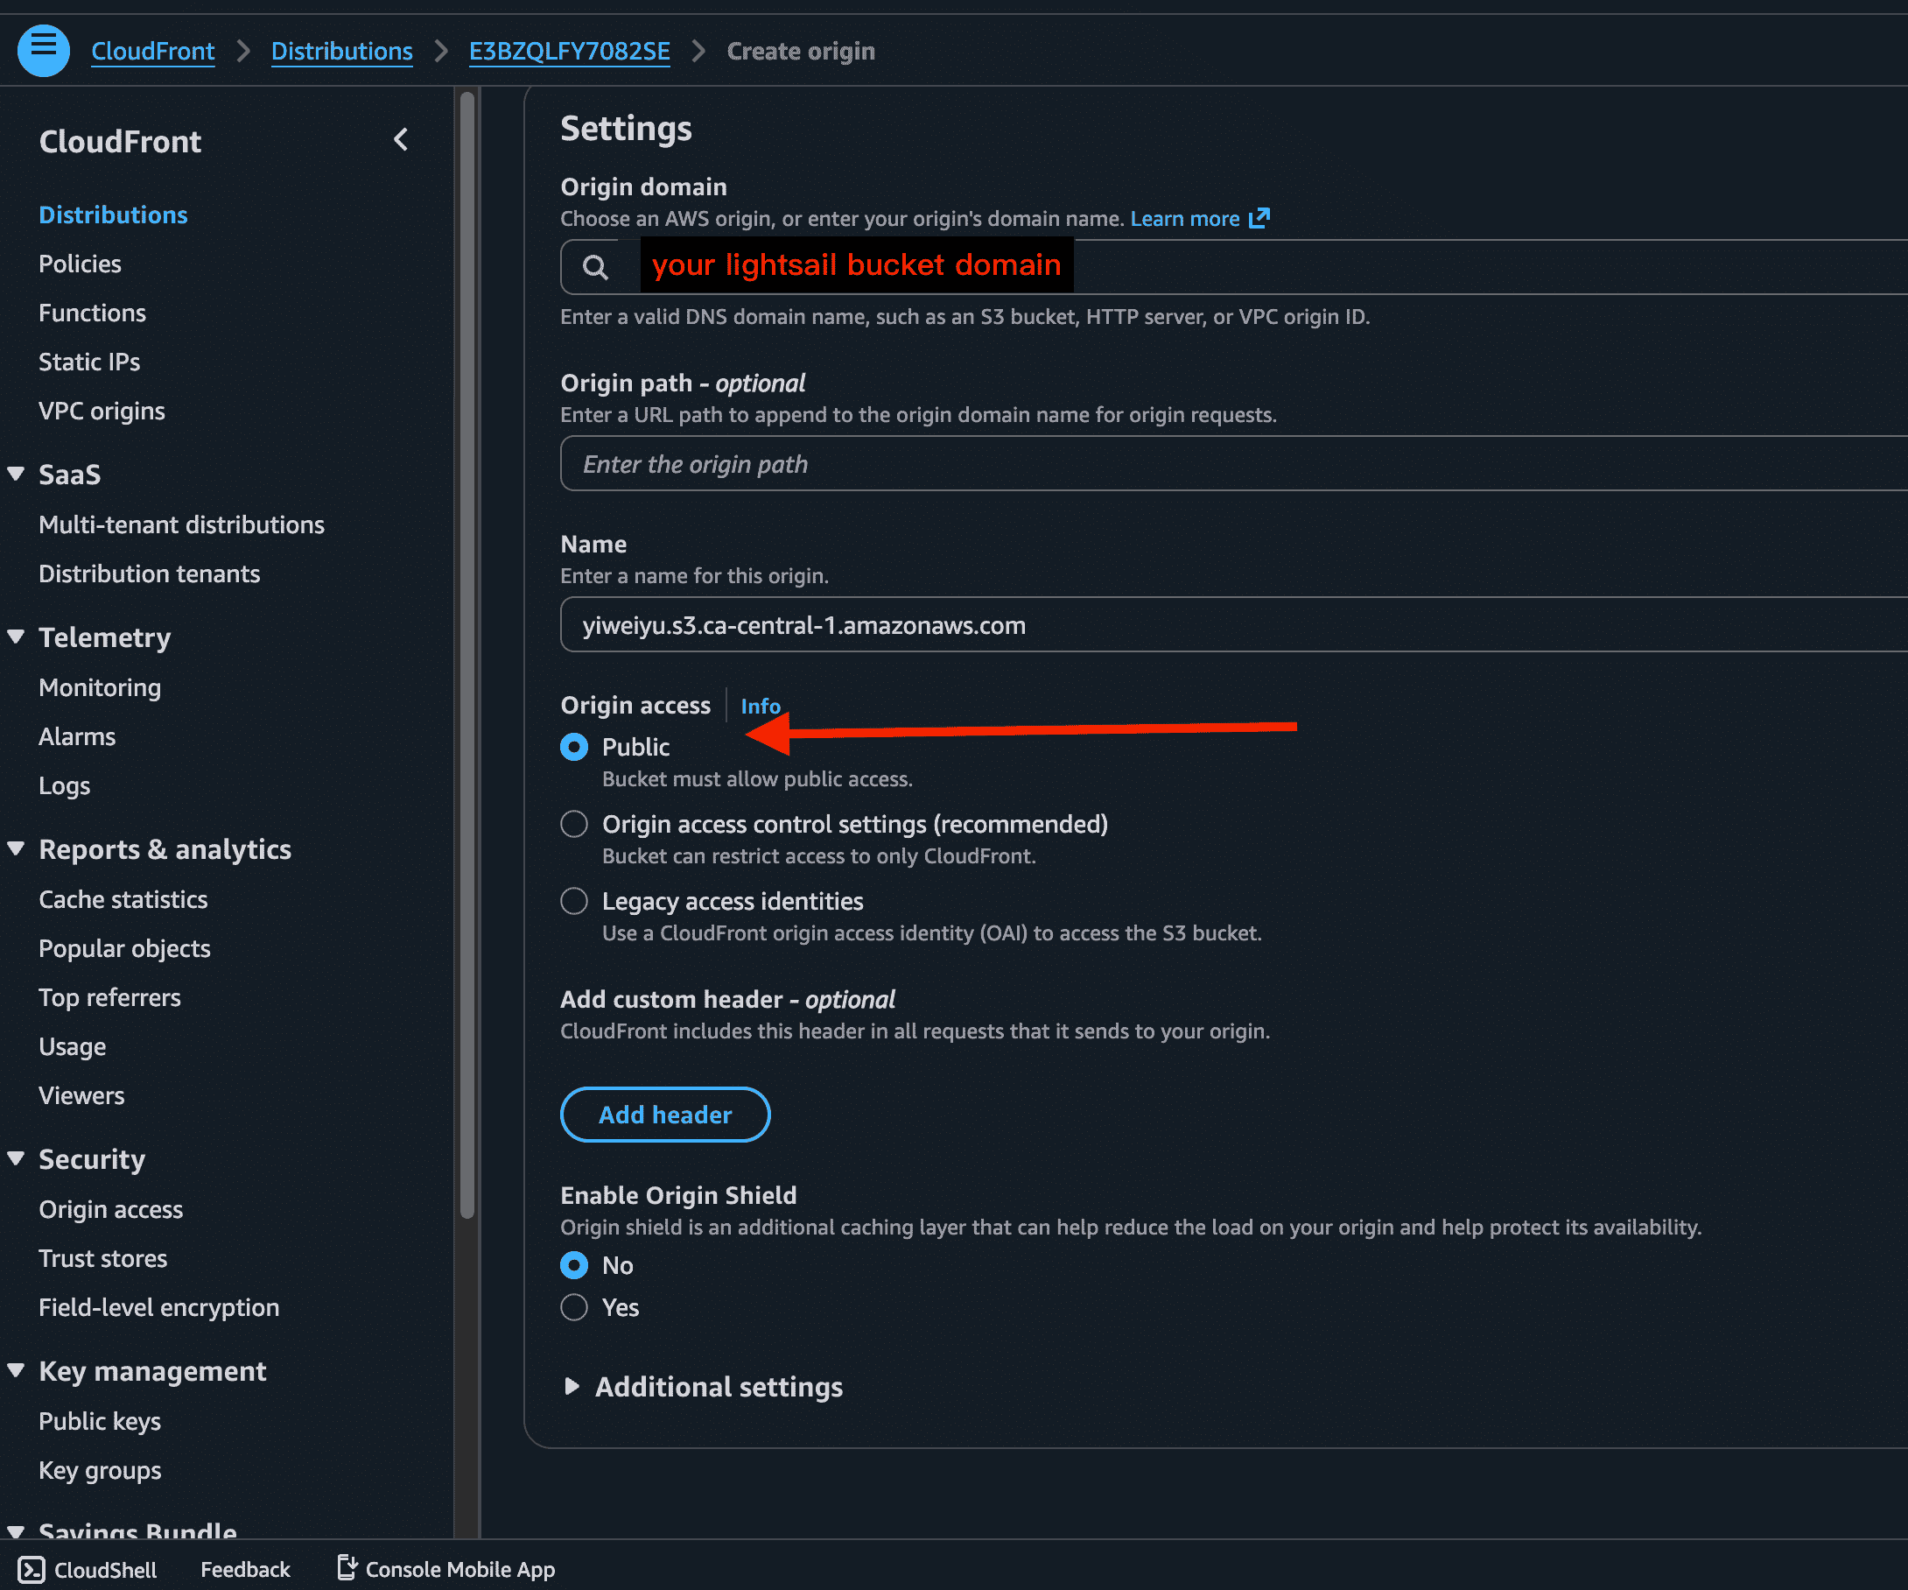This screenshot has width=1908, height=1590.
Task: Go to Policies in the sidebar
Action: click(80, 264)
